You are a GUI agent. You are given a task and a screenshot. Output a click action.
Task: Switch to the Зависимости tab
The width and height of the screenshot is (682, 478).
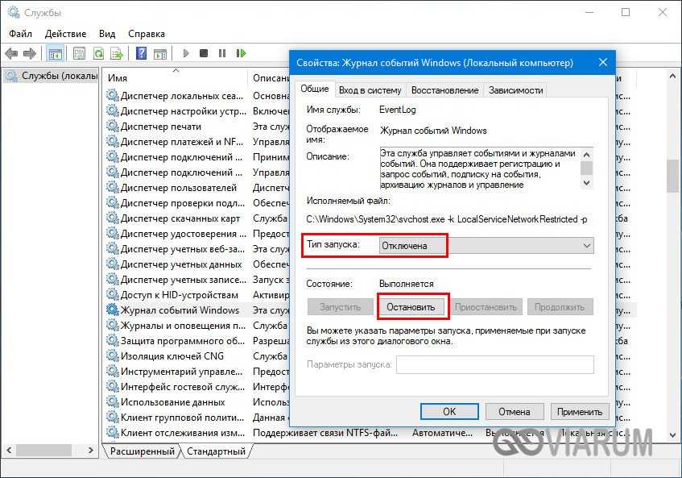[x=515, y=90]
